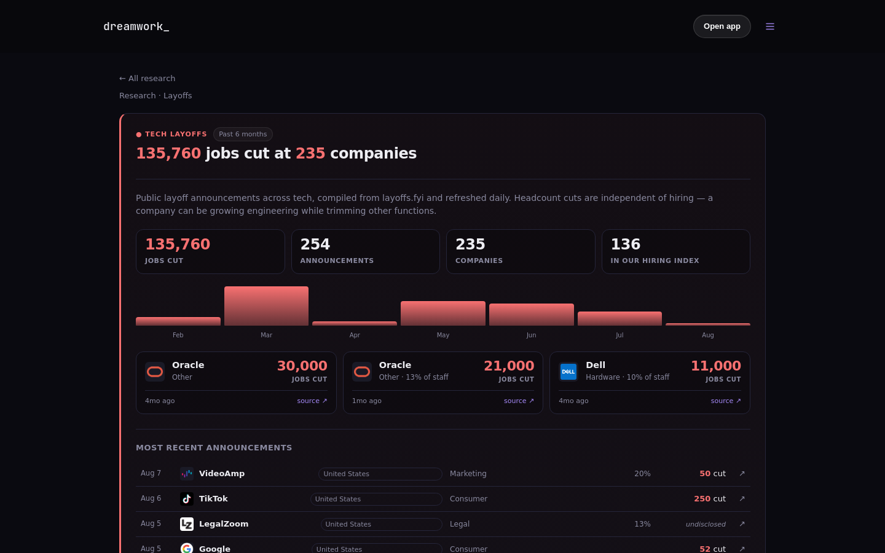The height and width of the screenshot is (553, 885).
Task: Click the LegalZoom logo icon
Action: 187,524
